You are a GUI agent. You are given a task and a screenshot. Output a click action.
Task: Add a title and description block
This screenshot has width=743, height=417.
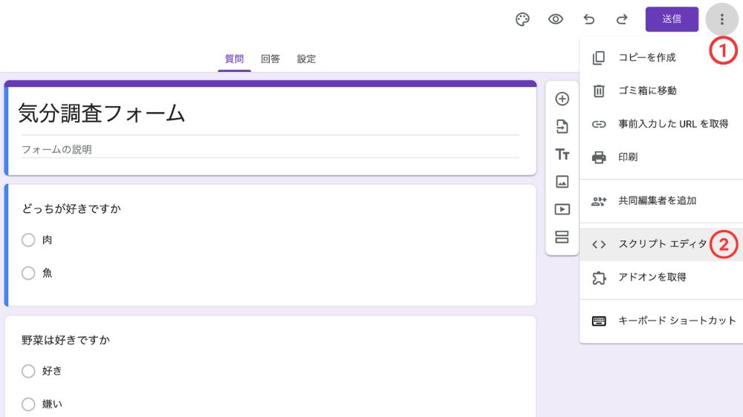(x=562, y=154)
